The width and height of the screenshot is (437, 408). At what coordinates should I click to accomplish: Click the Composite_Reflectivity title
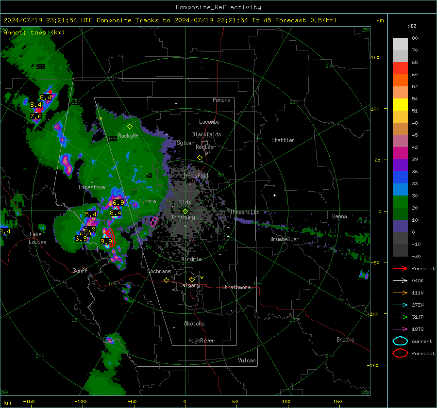(218, 7)
